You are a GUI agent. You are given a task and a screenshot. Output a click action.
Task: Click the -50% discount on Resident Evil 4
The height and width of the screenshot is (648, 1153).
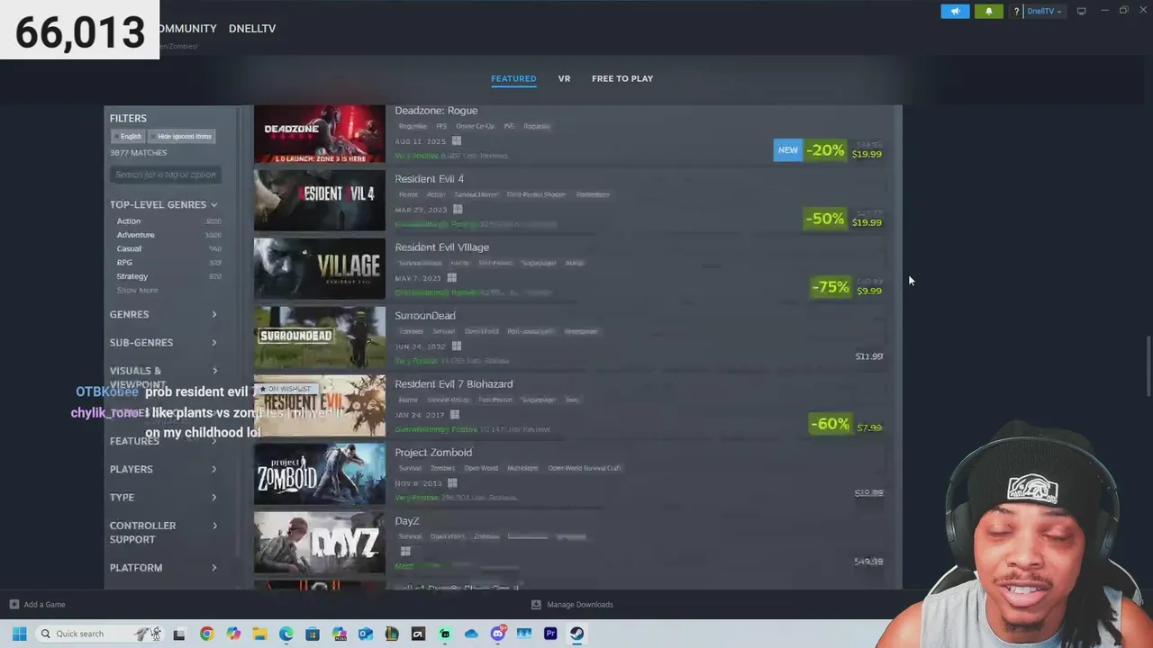(825, 219)
